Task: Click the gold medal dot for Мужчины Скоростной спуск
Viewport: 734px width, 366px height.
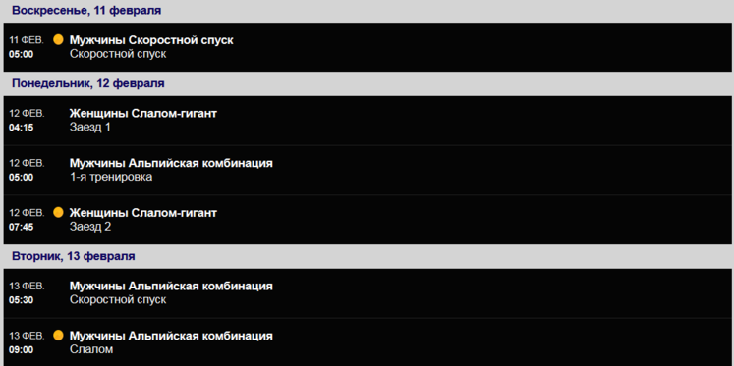Action: [x=58, y=39]
